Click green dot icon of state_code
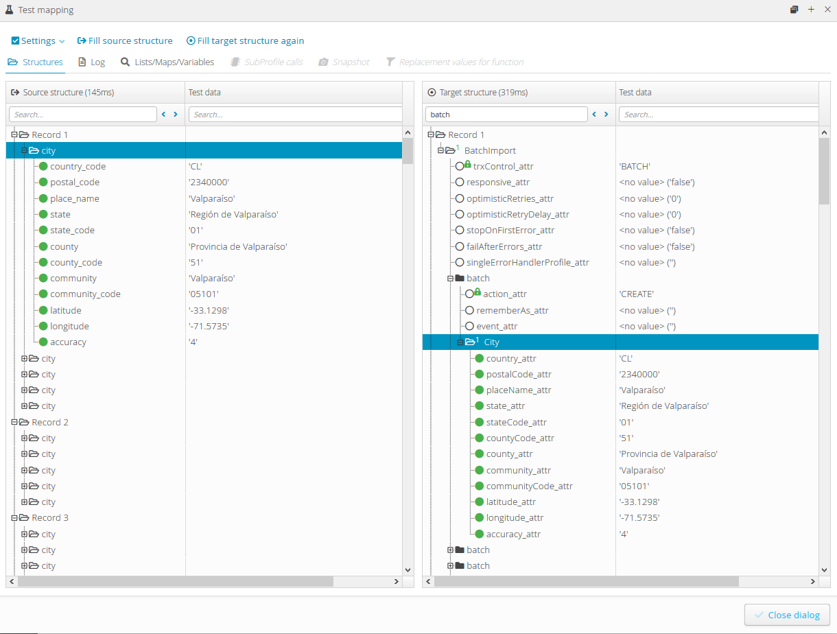This screenshot has width=837, height=634. pyautogui.click(x=43, y=230)
